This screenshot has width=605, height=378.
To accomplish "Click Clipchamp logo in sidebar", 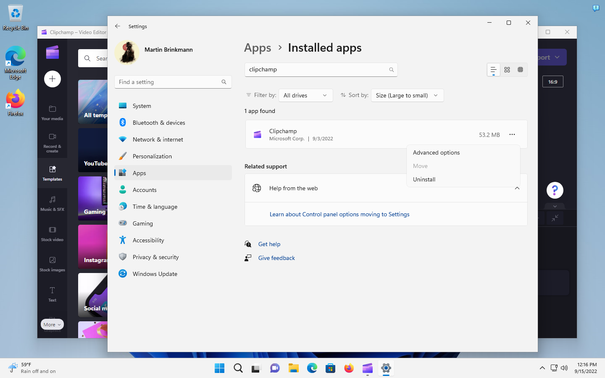I will click(53, 52).
